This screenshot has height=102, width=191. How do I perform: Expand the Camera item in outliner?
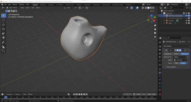pos(164,21)
